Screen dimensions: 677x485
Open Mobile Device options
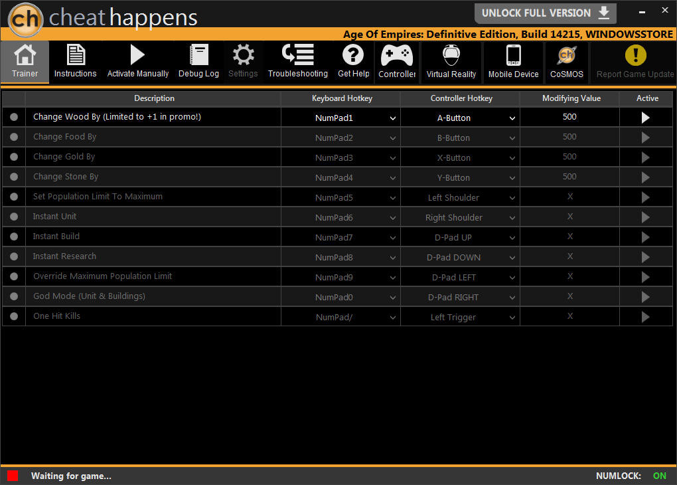tap(513, 61)
